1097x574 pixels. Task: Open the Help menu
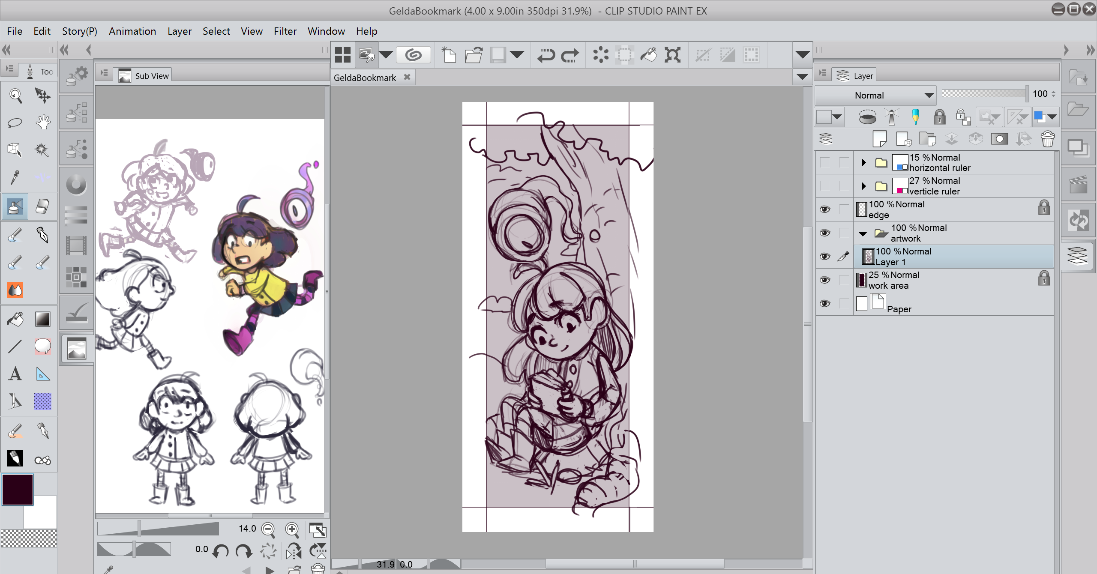pyautogui.click(x=367, y=31)
